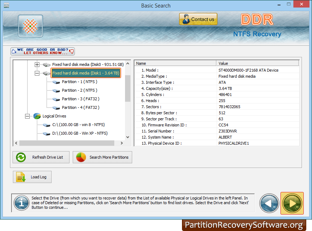Click the drive icon for Partition - 2

pyautogui.click(x=56, y=91)
